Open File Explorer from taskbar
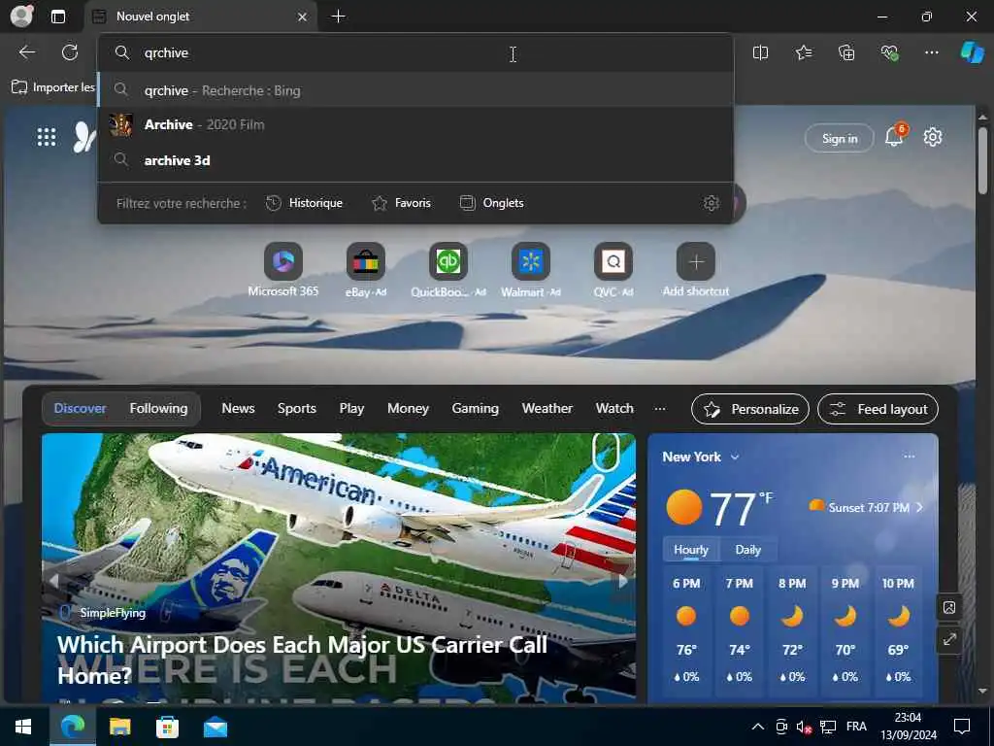The height and width of the screenshot is (746, 994). 119,727
